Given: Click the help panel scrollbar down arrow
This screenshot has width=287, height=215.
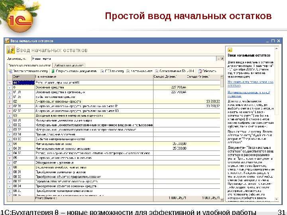Looking at the screenshot, I should point(277,199).
